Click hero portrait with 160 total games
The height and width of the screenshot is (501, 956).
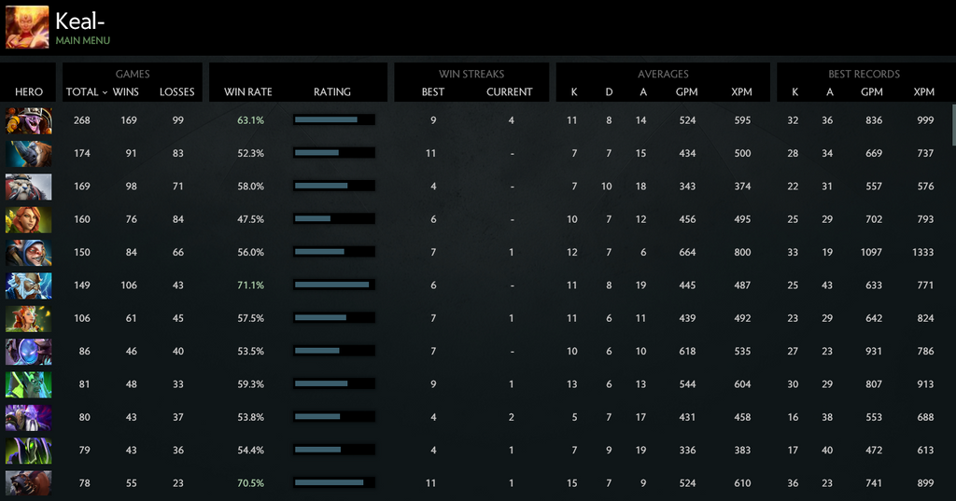pyautogui.click(x=29, y=219)
